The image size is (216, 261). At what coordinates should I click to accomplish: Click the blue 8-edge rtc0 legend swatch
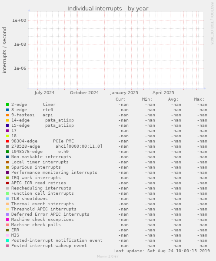point(7,110)
